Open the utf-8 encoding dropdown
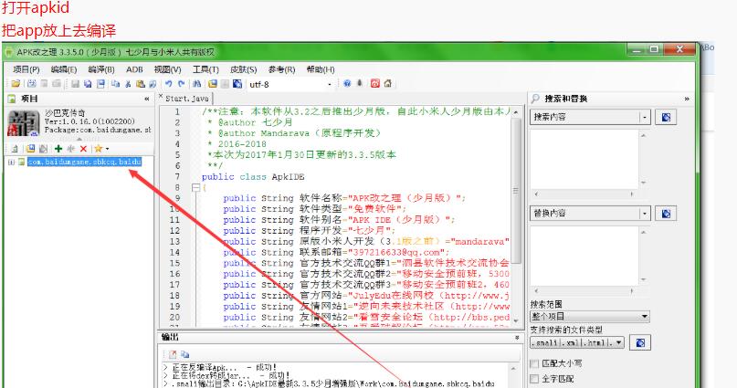737x388 pixels. [330, 84]
